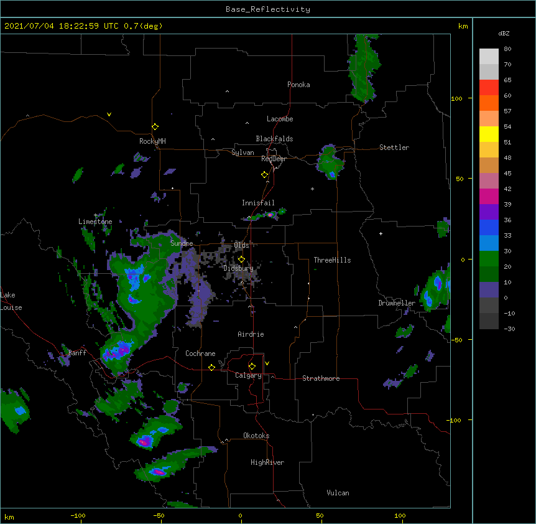Click the yellow diamond marker south of RedDeer
The width and height of the screenshot is (536, 524).
tap(264, 175)
